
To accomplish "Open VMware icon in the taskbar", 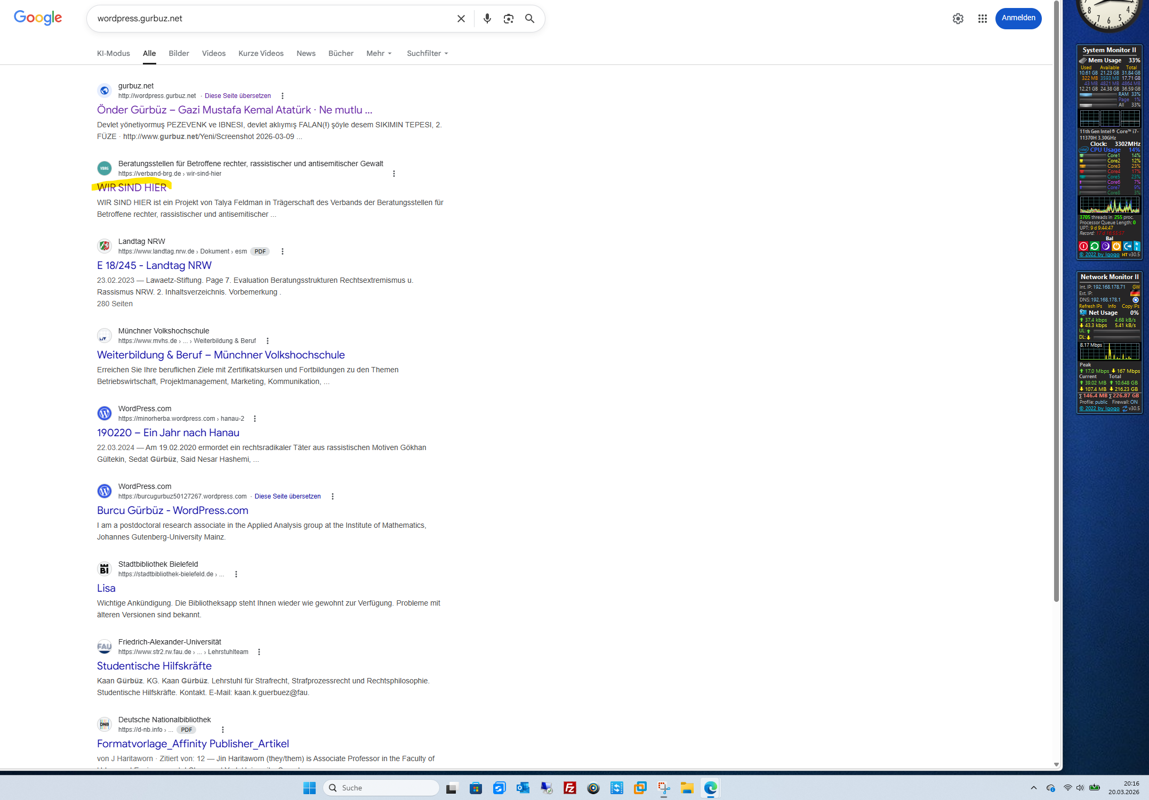I will click(x=640, y=788).
